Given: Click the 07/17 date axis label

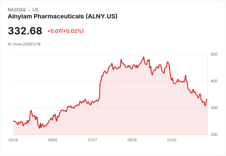Looking at the screenshot, I should coord(92,140).
